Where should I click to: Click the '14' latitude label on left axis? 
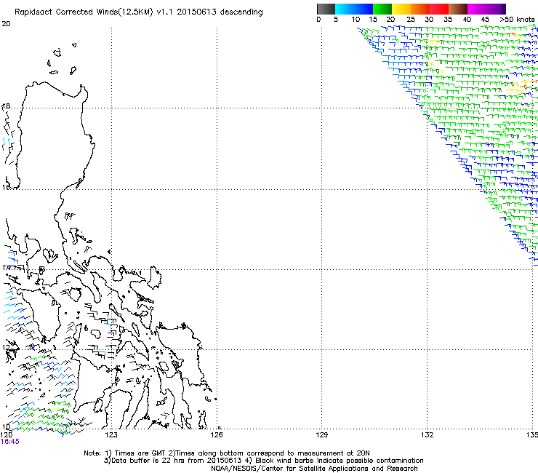6,268
